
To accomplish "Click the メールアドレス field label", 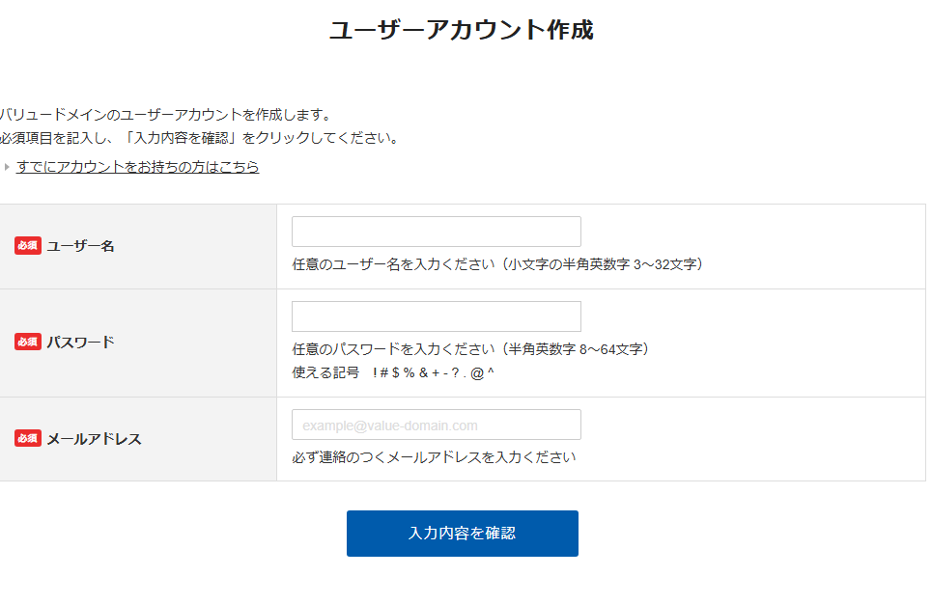I will 94,439.
